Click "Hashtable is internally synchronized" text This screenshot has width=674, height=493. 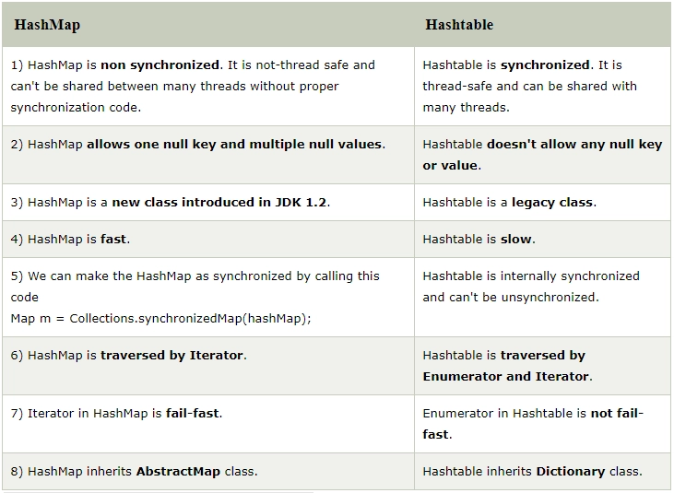(530, 276)
